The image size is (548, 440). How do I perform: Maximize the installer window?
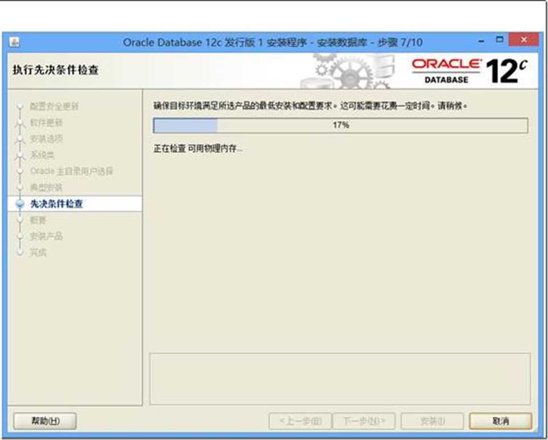click(x=500, y=40)
